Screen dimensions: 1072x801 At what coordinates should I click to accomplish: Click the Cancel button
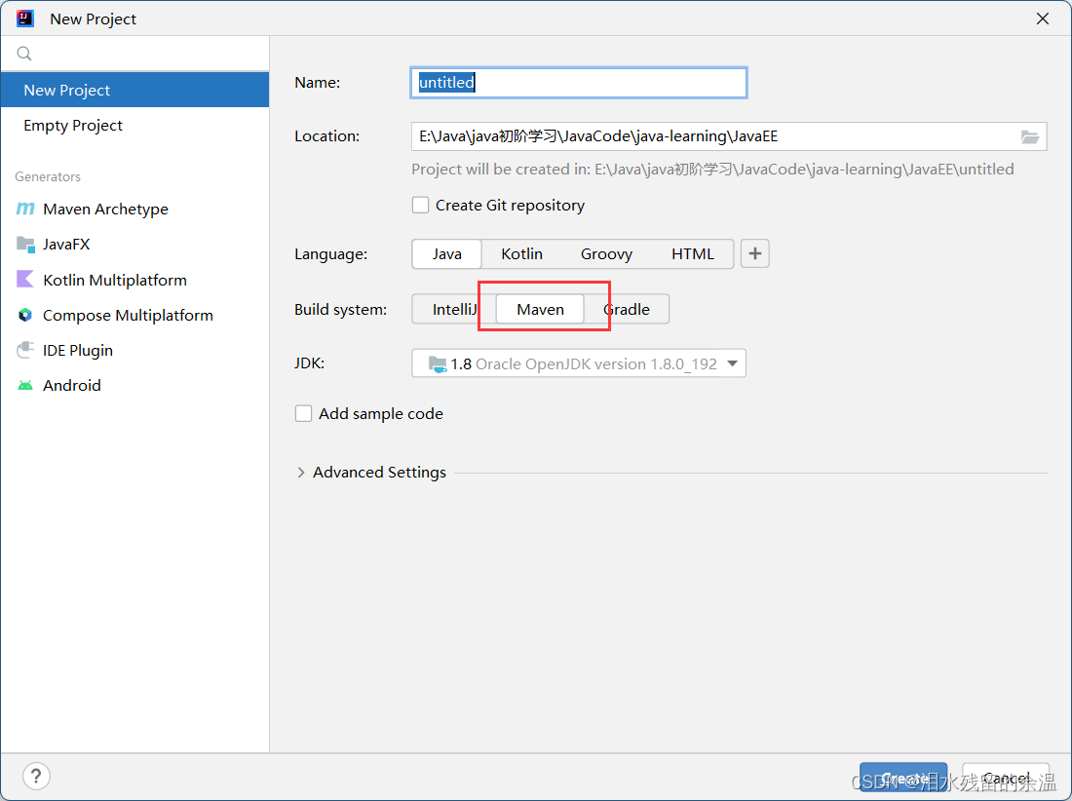point(1006,778)
